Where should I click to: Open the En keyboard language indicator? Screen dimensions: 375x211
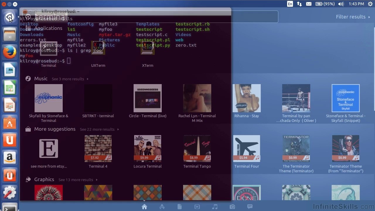(x=290, y=4)
